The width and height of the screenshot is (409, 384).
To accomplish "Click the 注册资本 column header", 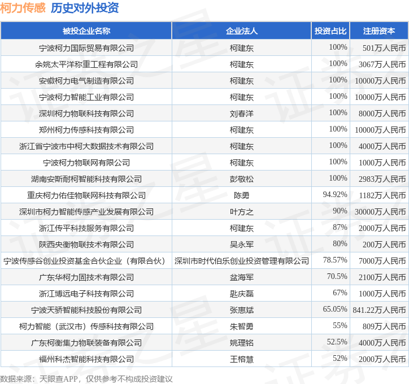I will click(379, 31).
